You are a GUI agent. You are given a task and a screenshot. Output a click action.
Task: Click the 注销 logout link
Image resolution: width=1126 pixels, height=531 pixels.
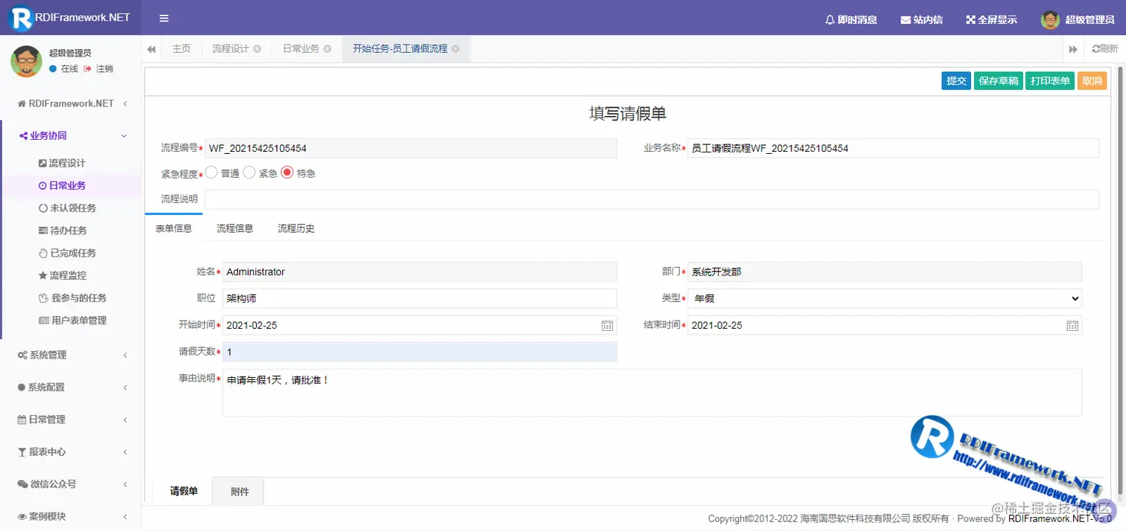tap(104, 68)
